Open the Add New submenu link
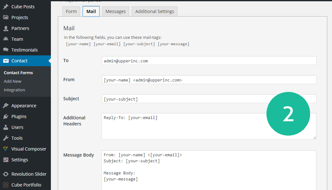 13,81
